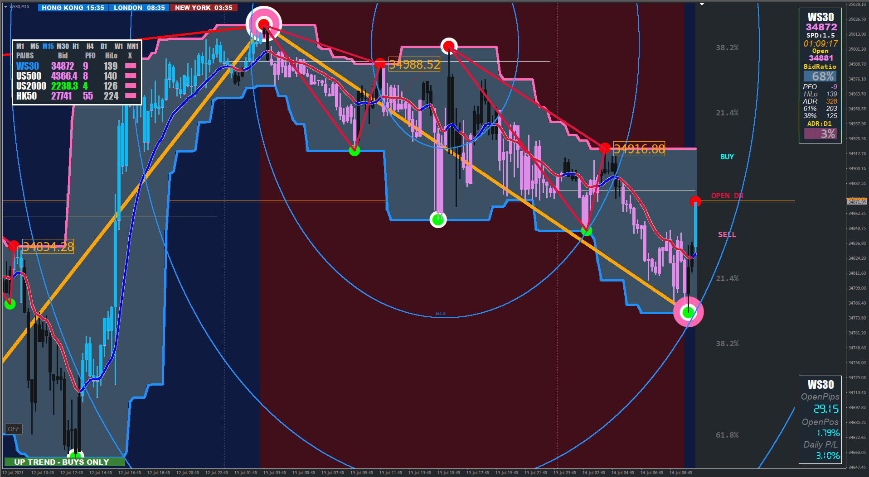Image resolution: width=869 pixels, height=477 pixels.
Task: Click the pink swatch in the US500 row
Action: tap(131, 76)
